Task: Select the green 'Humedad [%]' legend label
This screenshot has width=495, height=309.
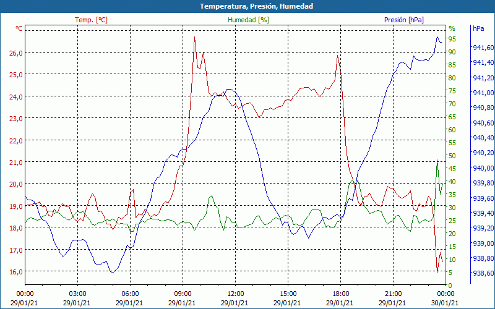Action: tap(248, 20)
